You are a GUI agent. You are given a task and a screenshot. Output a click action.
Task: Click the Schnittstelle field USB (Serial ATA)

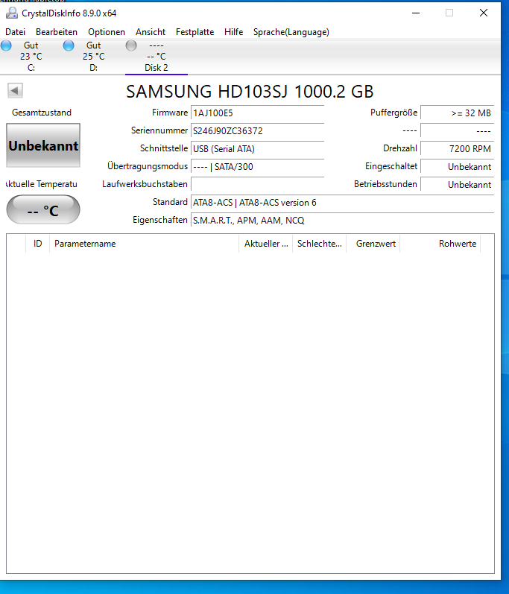pyautogui.click(x=258, y=149)
